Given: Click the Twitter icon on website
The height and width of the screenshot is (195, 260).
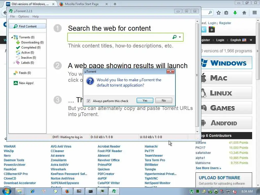Looking at the screenshot, I should click(x=204, y=30).
